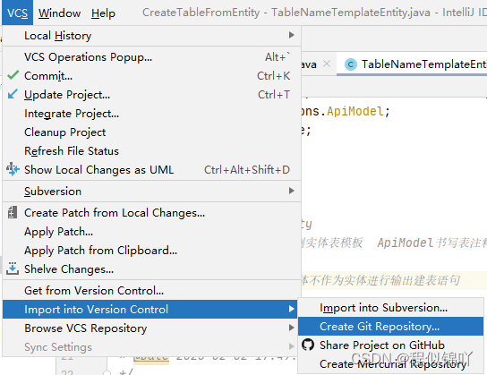Image resolution: width=487 pixels, height=375 pixels.
Task: Expand the Subversion submenu arrow
Action: click(x=291, y=191)
